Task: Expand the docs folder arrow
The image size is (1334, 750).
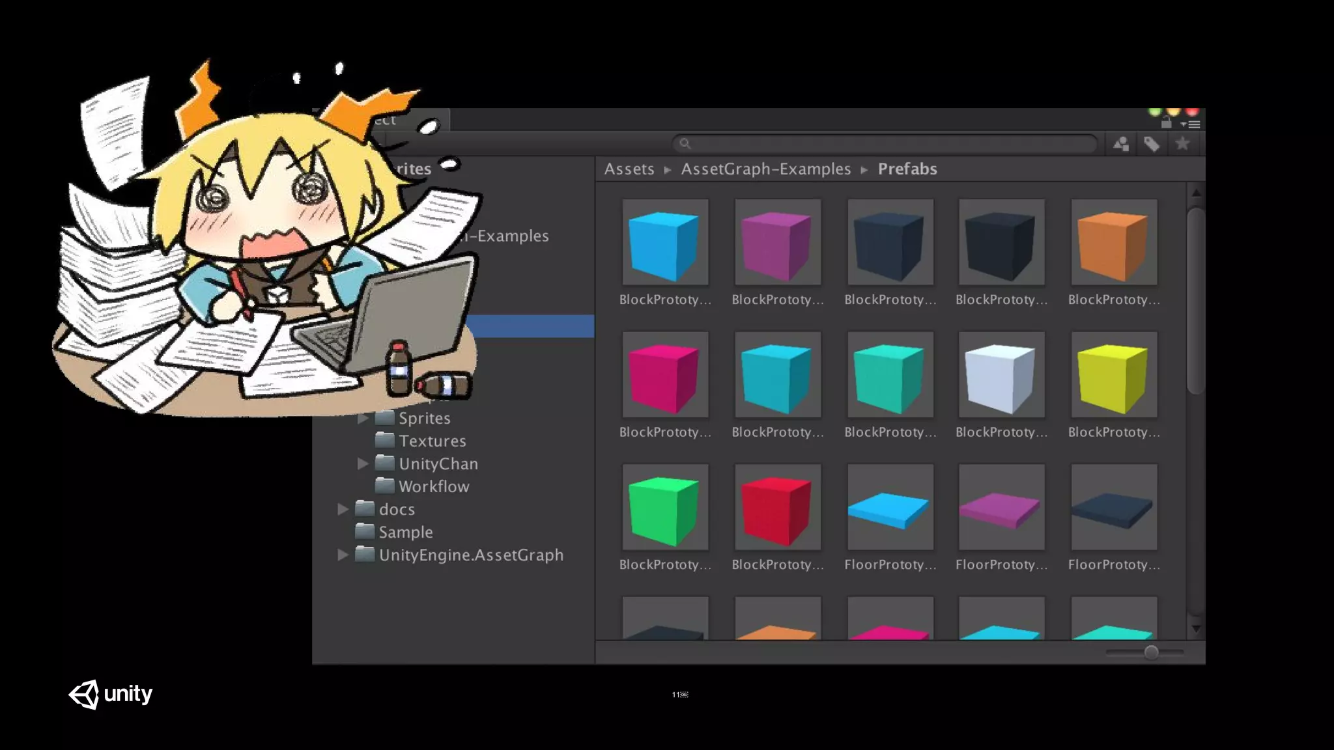Action: [343, 509]
